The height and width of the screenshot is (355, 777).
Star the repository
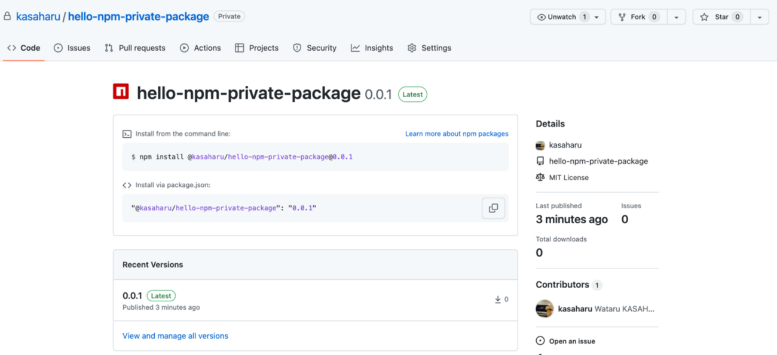721,17
